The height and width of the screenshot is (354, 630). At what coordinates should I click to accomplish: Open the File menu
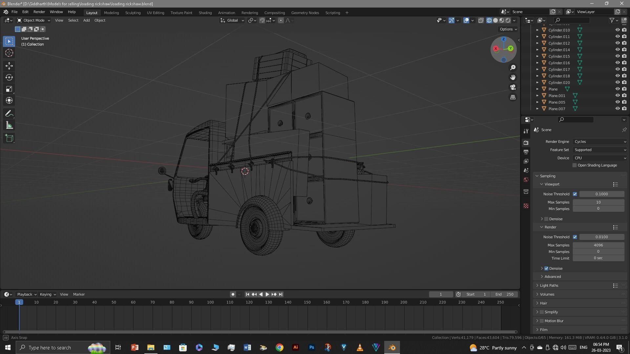(x=14, y=12)
